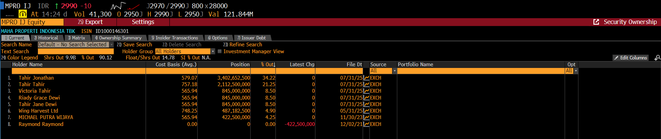661x139 pixels.
Task: Open the chart icon for Tahir Jane Dewi
Action: pyautogui.click(x=366, y=104)
